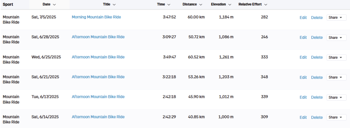Screen dimensions: 350x128
Task: Sort list by Distance column
Action: click(x=192, y=4)
